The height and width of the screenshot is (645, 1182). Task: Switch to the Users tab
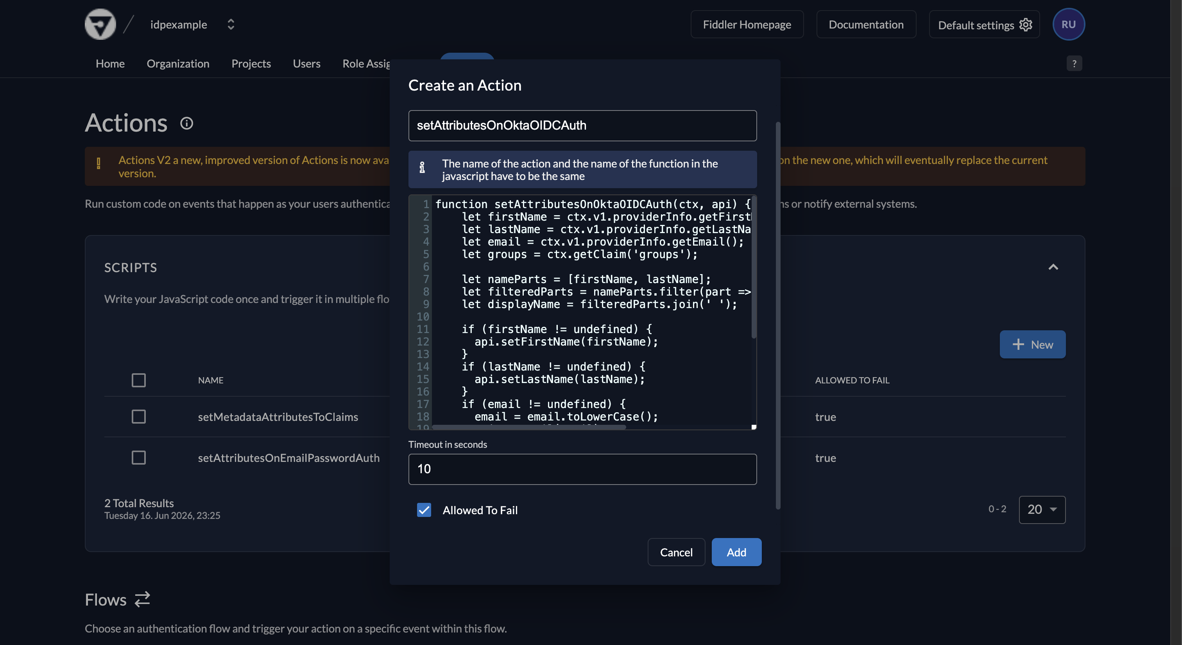point(306,63)
